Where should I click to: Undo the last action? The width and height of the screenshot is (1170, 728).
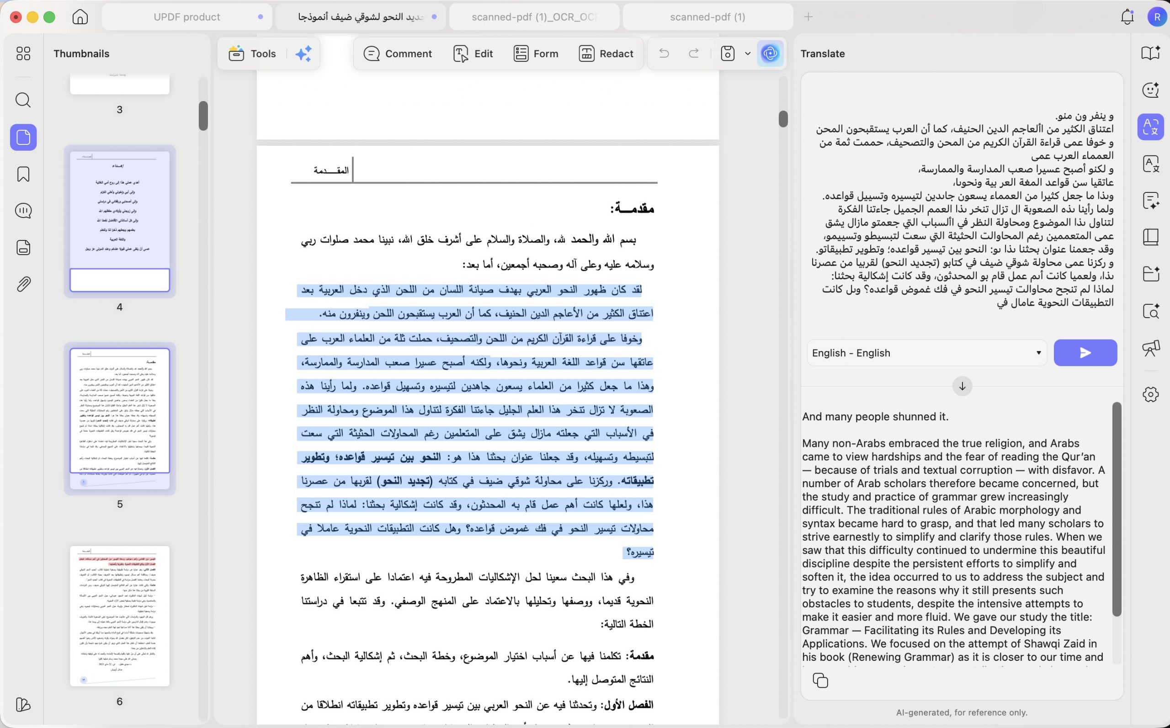(664, 53)
